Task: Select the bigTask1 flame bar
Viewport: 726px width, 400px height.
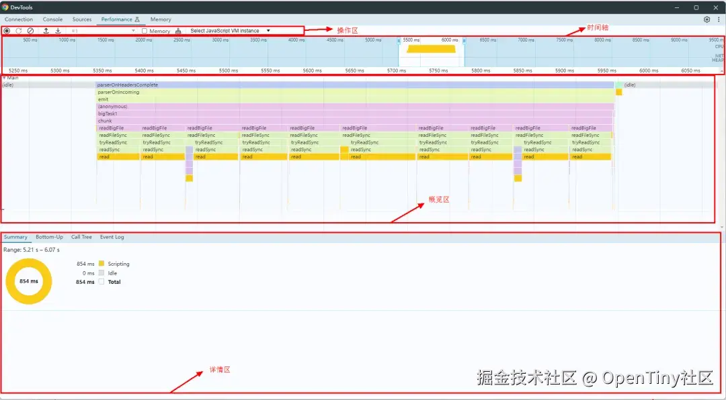Action: click(355, 113)
